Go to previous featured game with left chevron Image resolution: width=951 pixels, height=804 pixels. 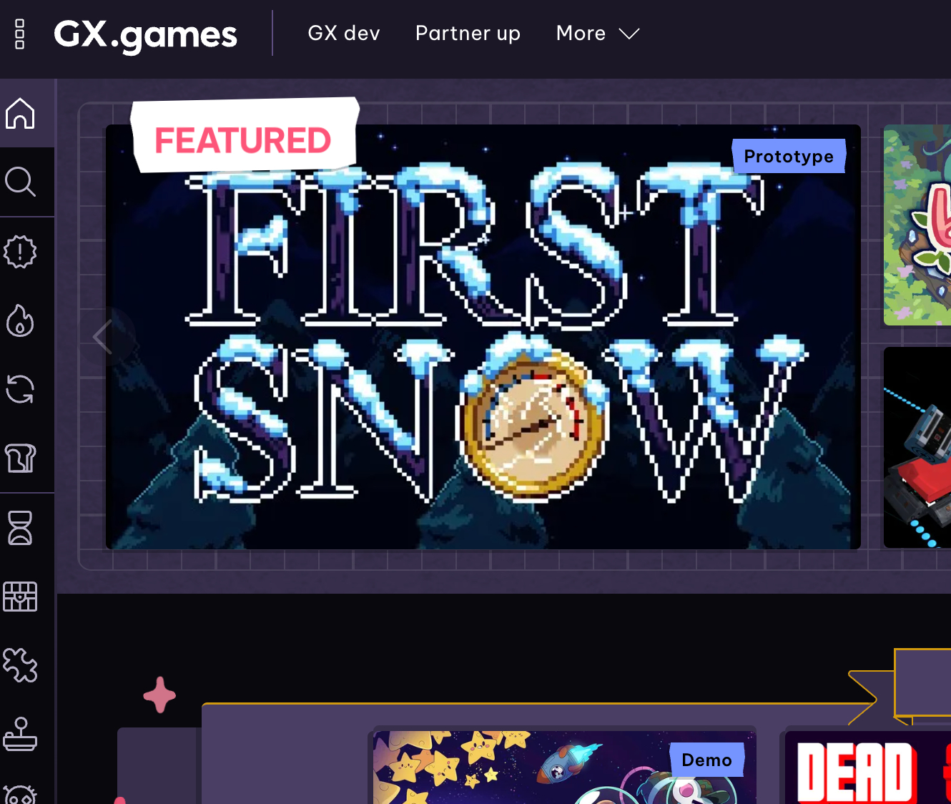(x=104, y=336)
